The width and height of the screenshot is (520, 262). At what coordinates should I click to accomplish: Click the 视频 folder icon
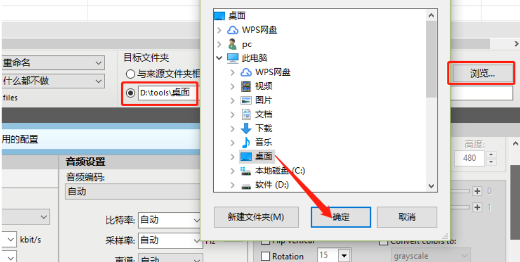(246, 86)
